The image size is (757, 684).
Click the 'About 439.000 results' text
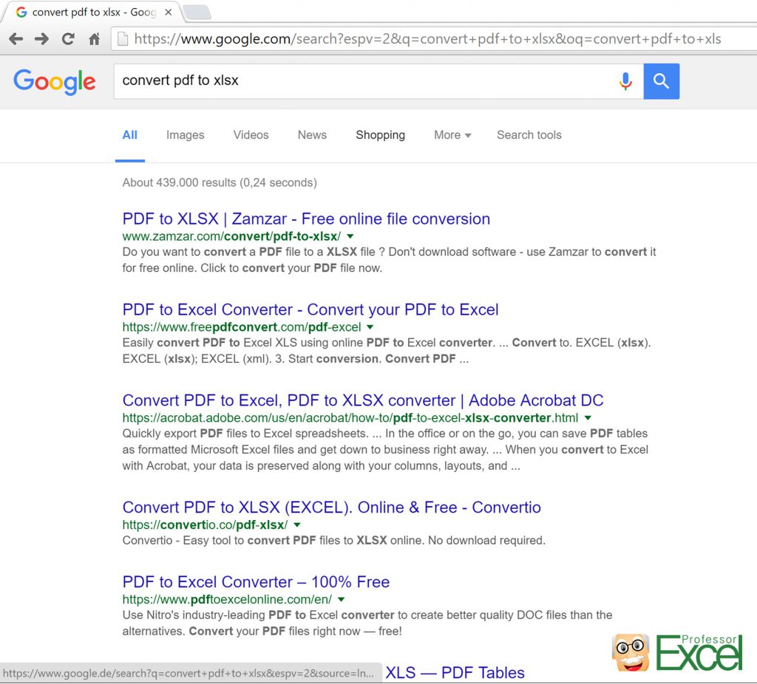tap(220, 182)
